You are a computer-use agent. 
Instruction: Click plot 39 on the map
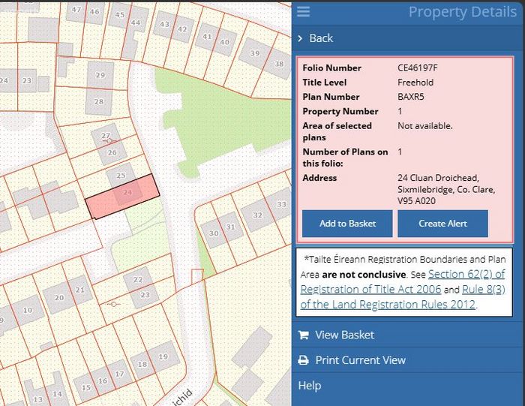(255, 53)
